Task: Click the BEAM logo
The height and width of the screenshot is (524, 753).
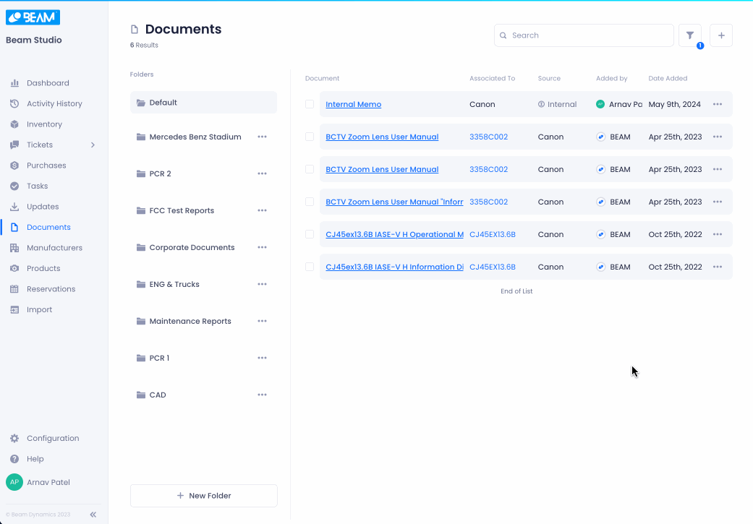Action: 33,17
